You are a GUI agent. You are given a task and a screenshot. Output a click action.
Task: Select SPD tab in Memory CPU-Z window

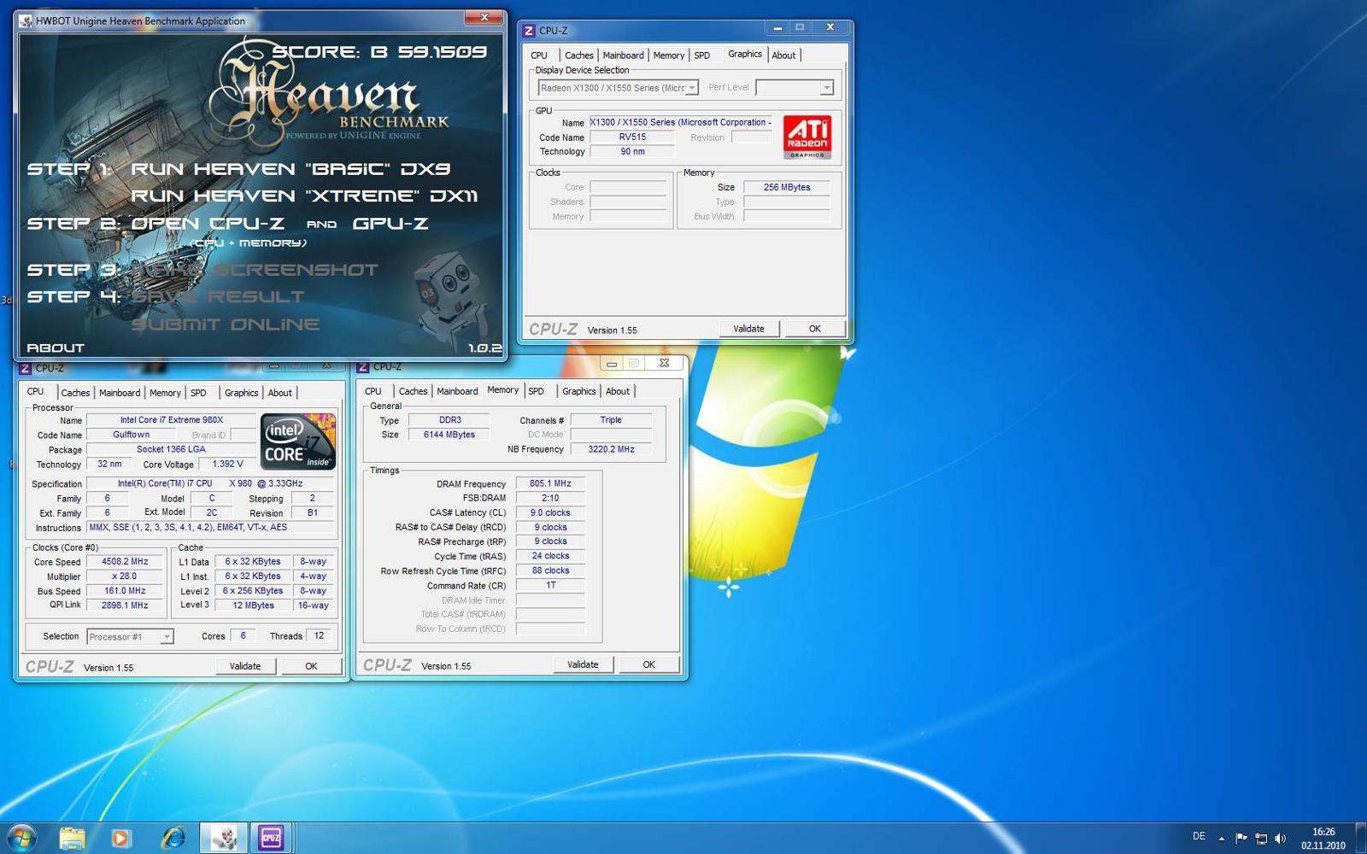537,391
